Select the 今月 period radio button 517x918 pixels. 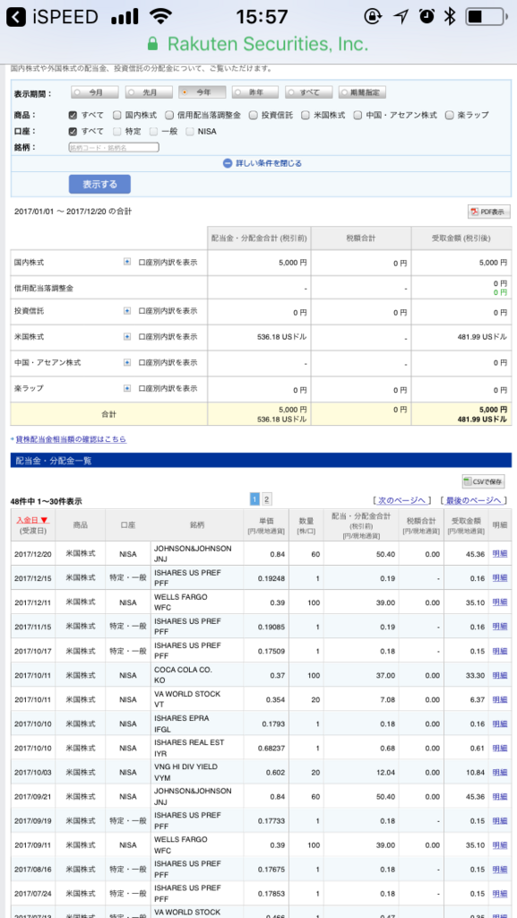tap(95, 92)
